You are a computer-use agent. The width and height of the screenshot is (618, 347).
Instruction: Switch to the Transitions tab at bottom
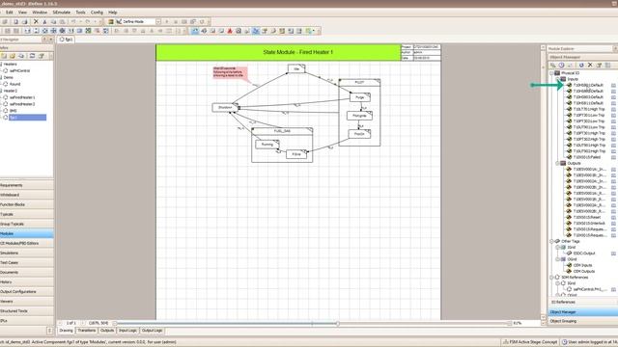tap(86, 331)
